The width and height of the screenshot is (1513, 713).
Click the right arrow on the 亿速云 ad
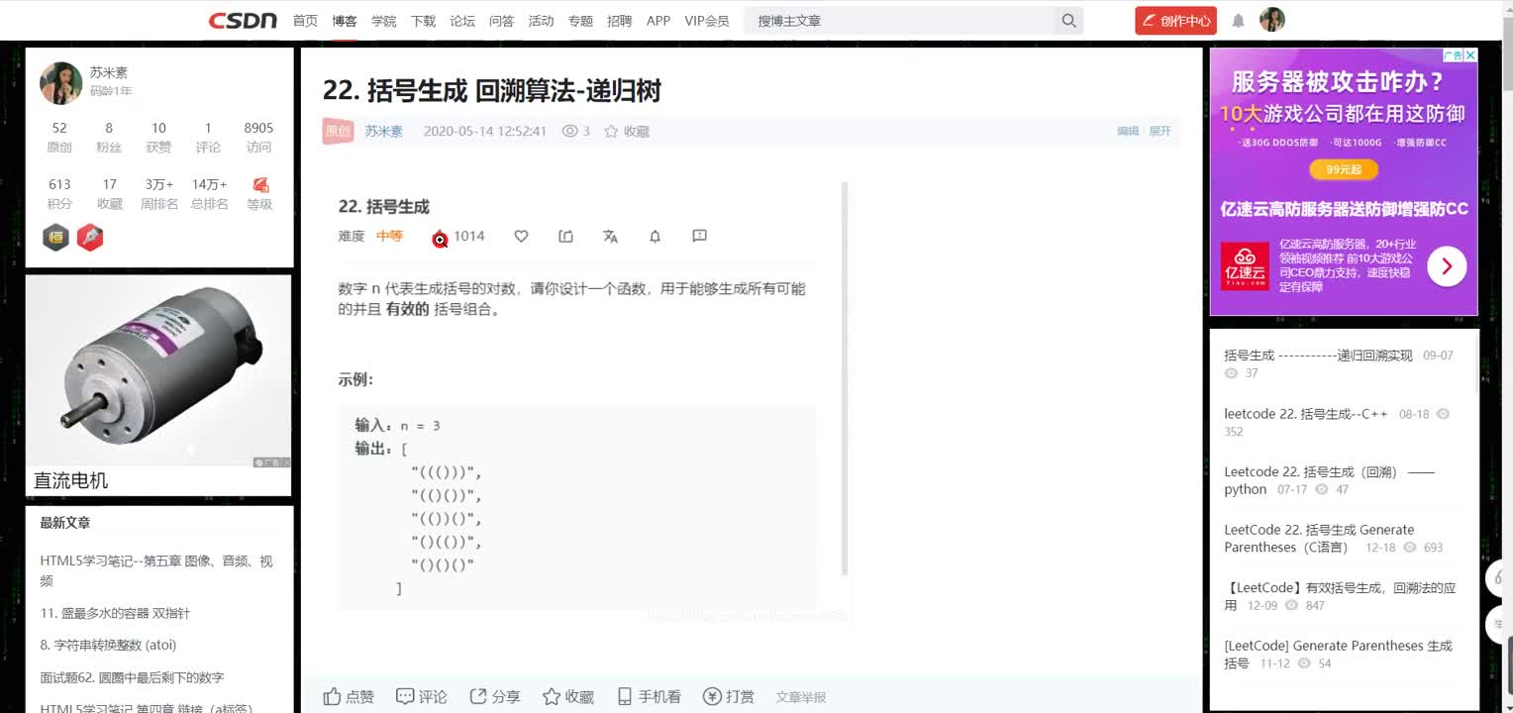[x=1446, y=265]
